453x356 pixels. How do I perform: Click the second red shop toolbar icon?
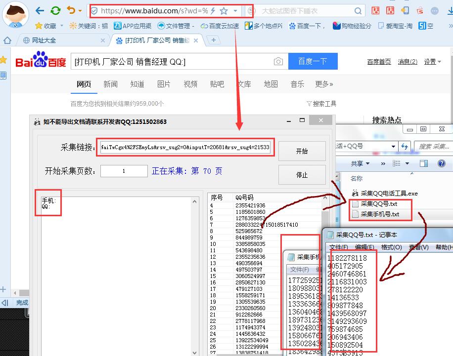coord(390,11)
